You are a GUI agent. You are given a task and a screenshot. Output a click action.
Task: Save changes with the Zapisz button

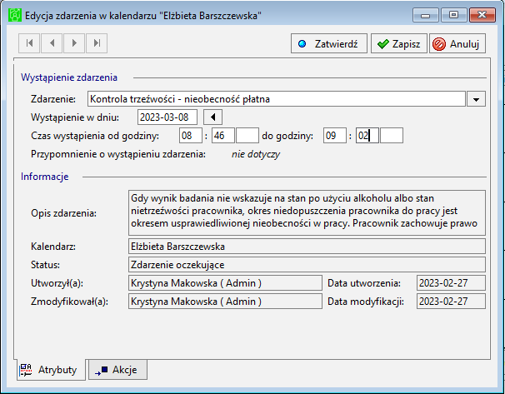pyautogui.click(x=398, y=43)
